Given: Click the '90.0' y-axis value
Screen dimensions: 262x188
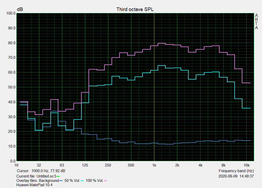Looking at the screenshot, I should [x=12, y=28].
